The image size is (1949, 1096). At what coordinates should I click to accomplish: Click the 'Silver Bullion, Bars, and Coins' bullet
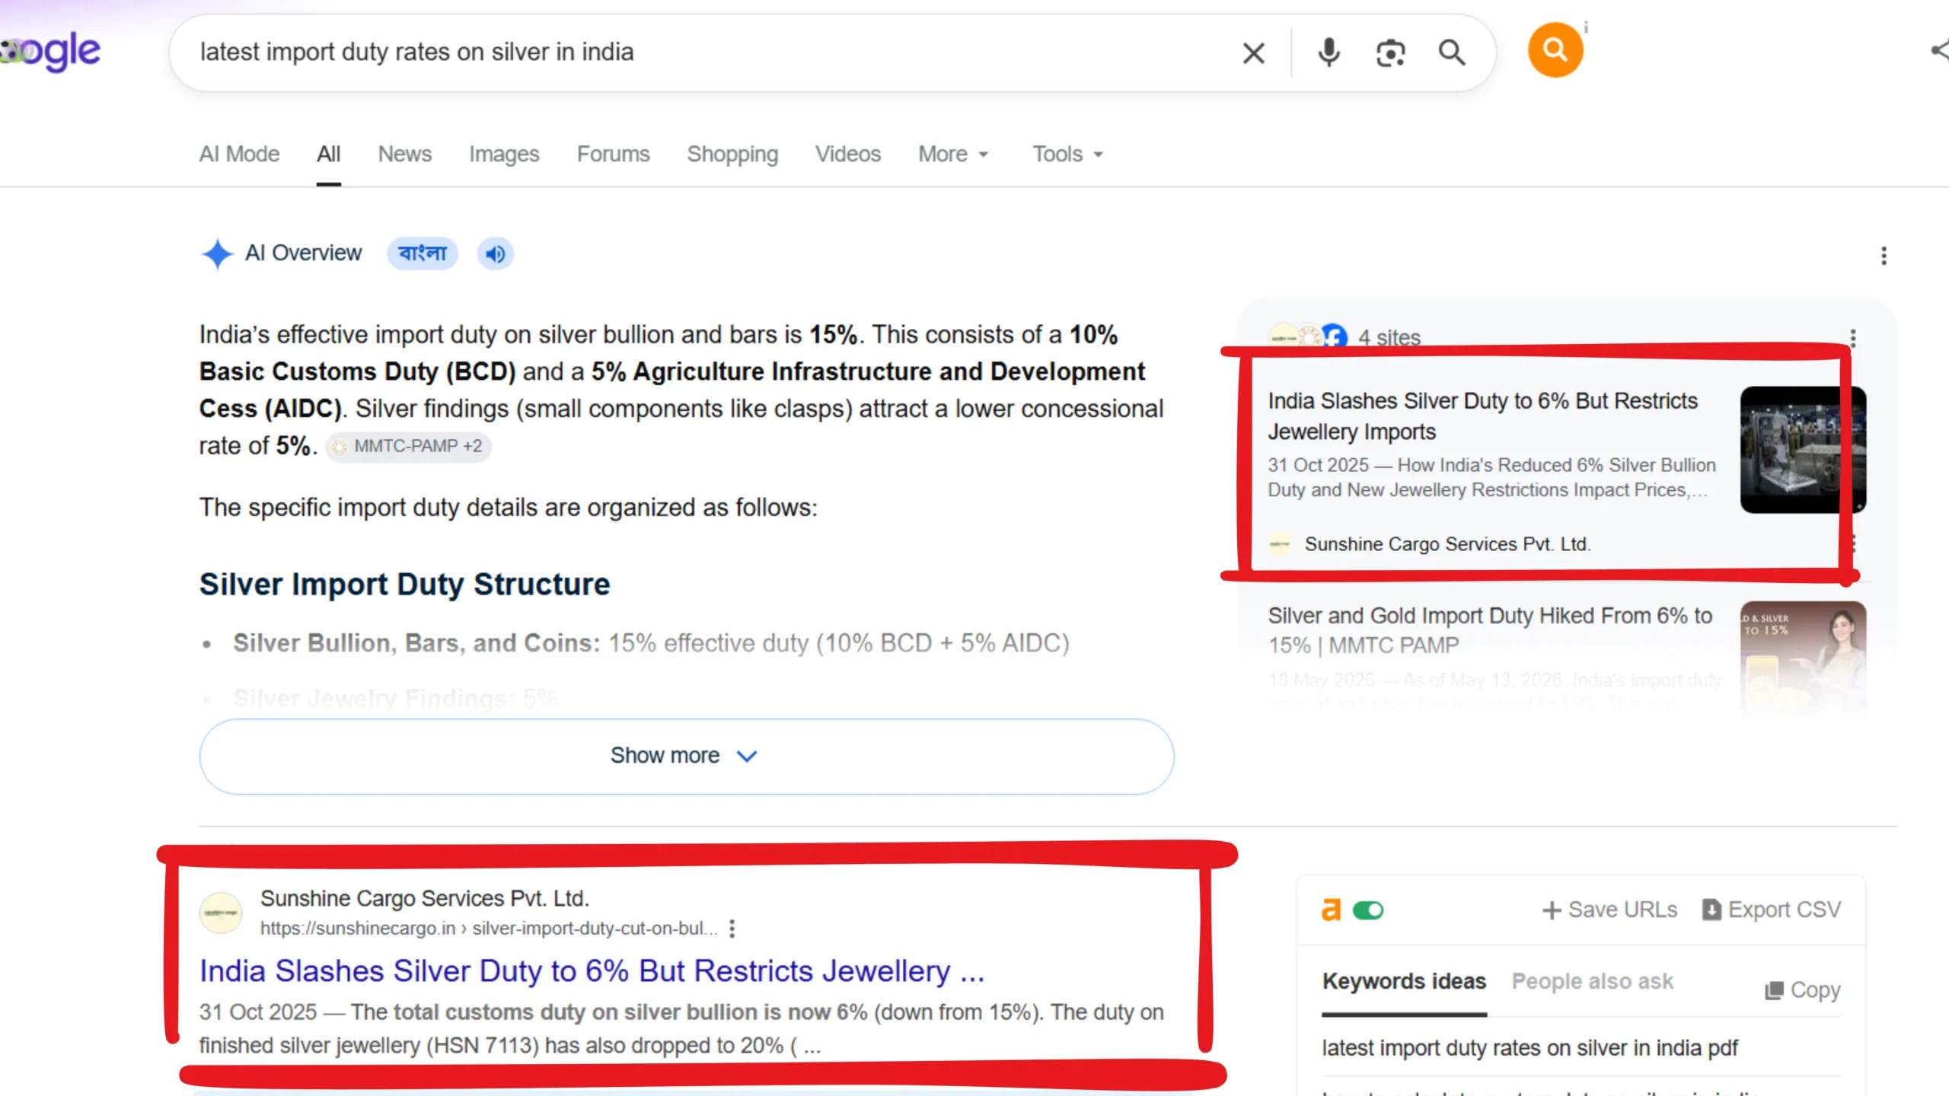[x=651, y=644]
